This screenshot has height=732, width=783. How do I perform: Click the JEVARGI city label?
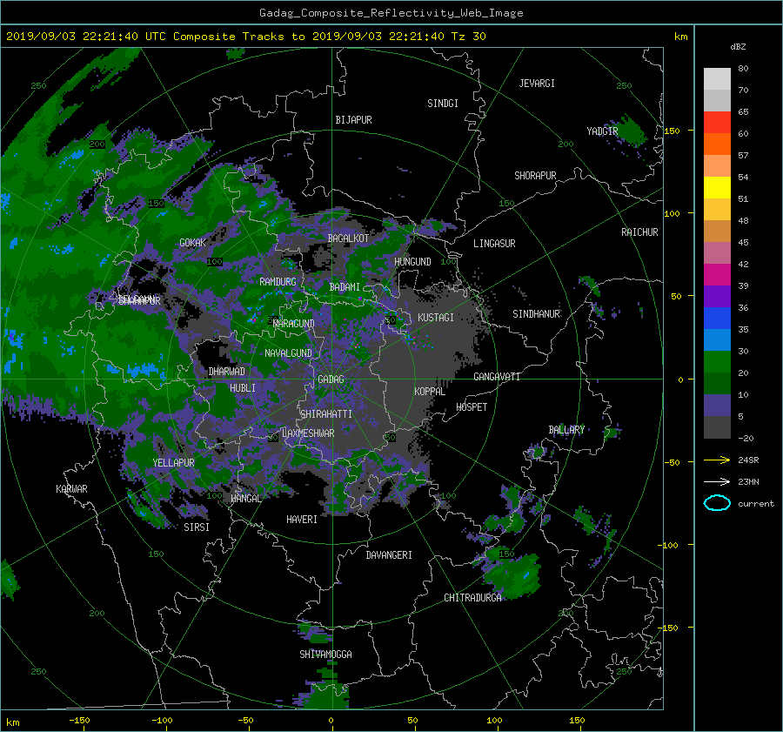pyautogui.click(x=537, y=84)
